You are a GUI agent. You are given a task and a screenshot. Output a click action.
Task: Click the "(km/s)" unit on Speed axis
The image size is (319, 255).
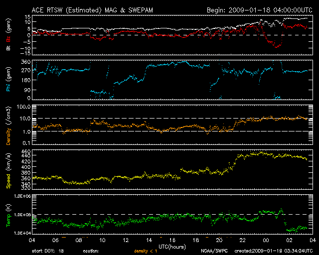point(8,162)
